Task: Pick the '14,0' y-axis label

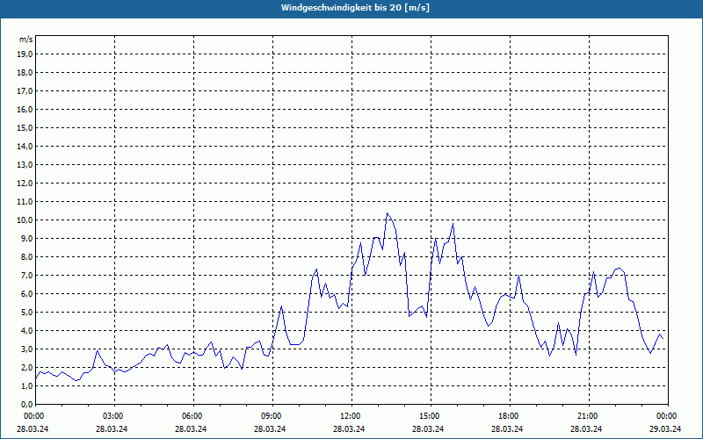Action: click(x=25, y=146)
